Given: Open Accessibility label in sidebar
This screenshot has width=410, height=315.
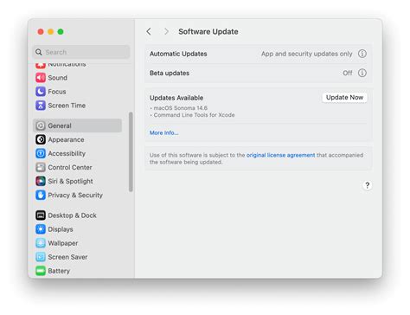Looking at the screenshot, I should (x=67, y=153).
